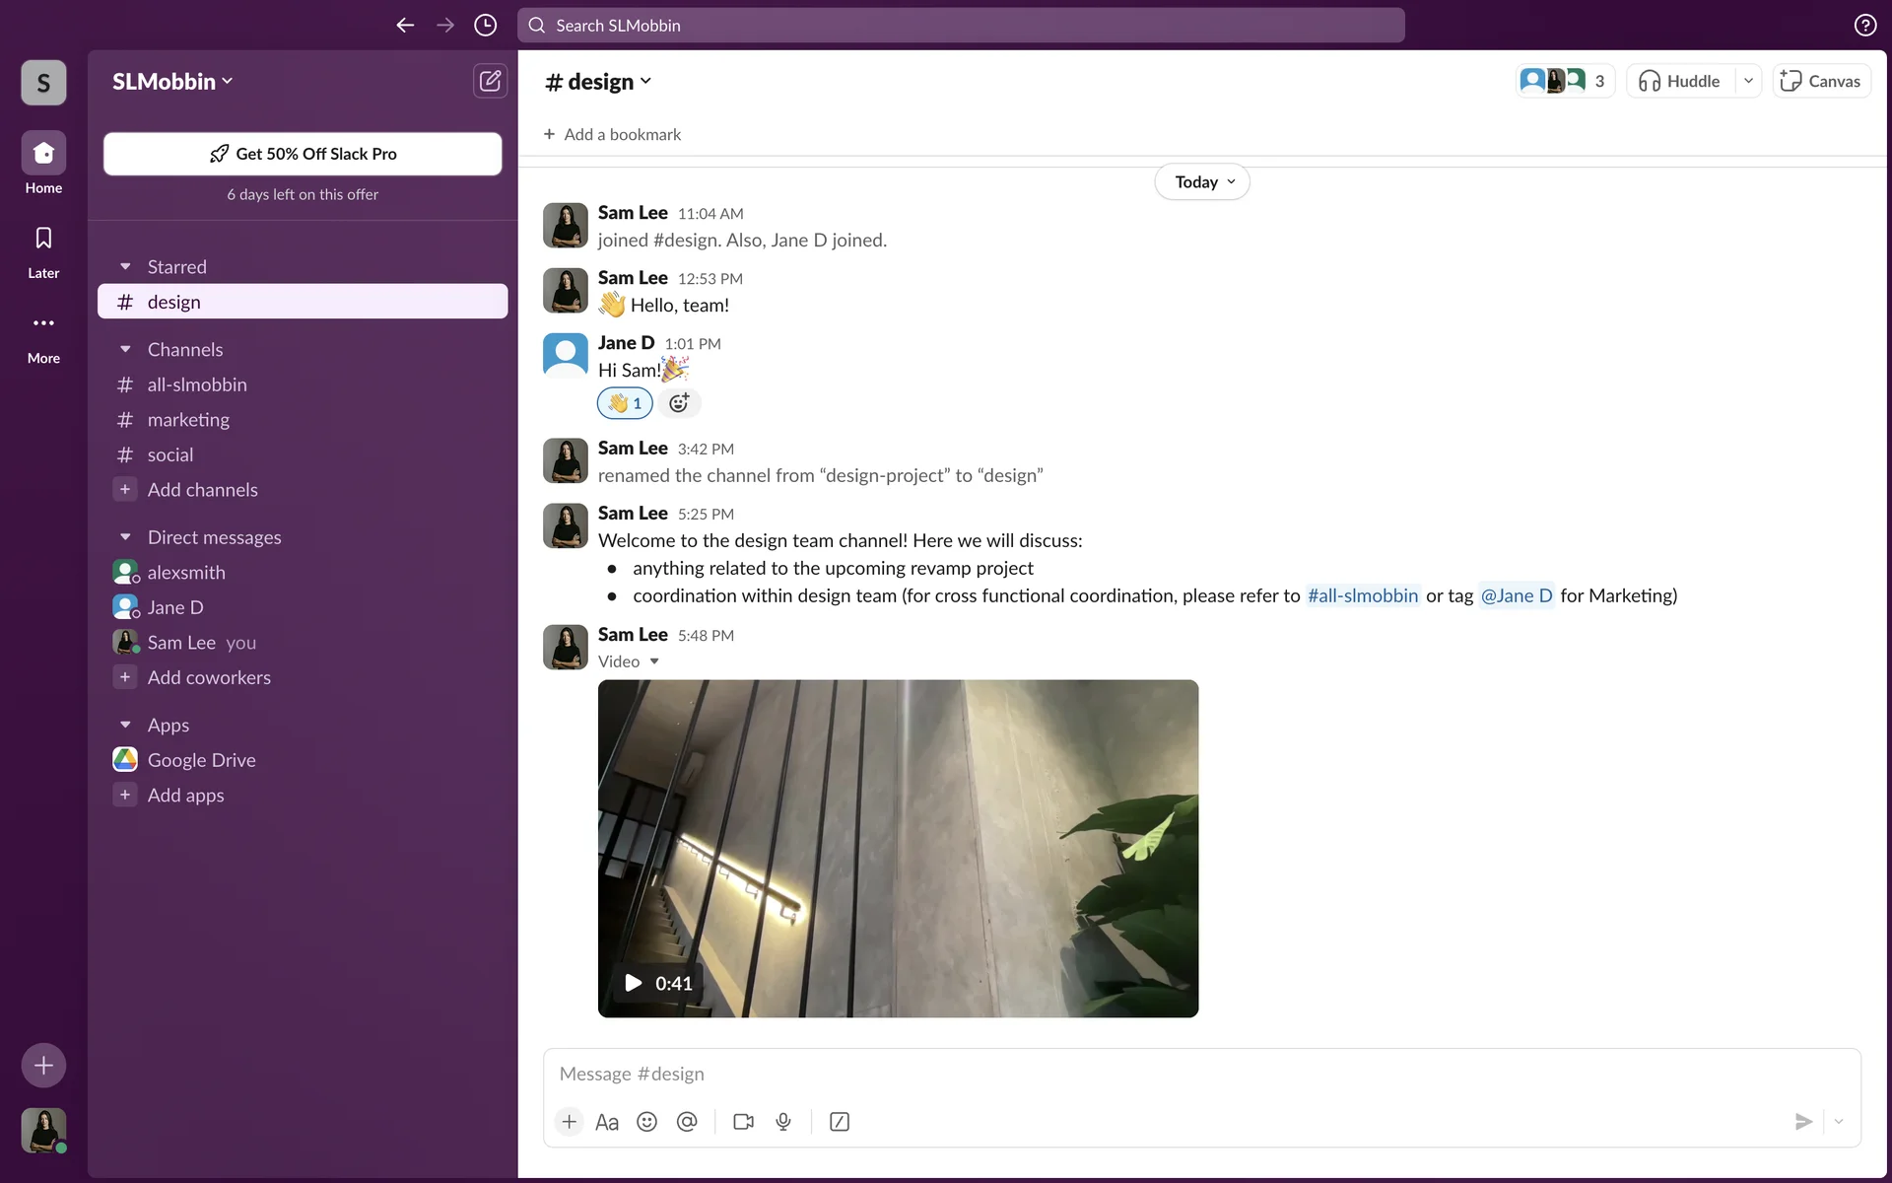The image size is (1892, 1183).
Task: Record an audio clip microphone icon
Action: point(783,1122)
